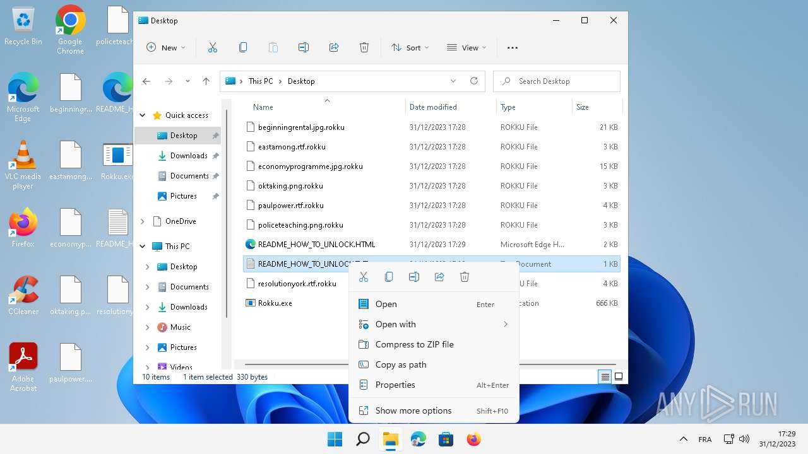Open Windows Start button on taskbar
The height and width of the screenshot is (454, 808).
pyautogui.click(x=335, y=439)
